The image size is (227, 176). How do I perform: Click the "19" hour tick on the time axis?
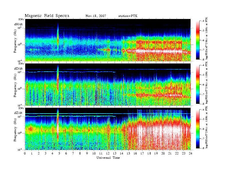pyautogui.click(x=156, y=153)
